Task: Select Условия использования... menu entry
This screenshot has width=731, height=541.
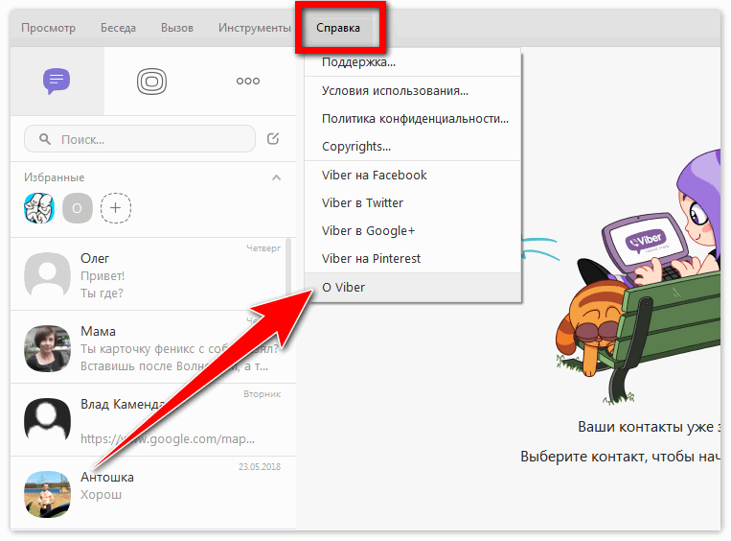Action: click(413, 90)
